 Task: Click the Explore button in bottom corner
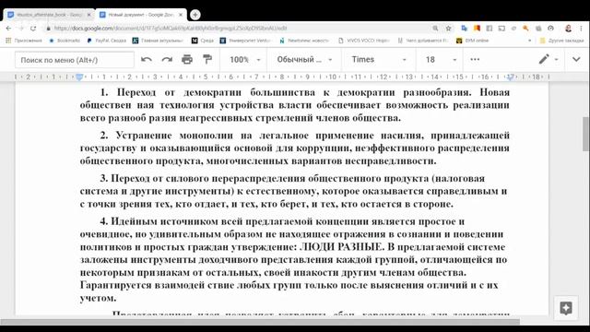(565, 308)
